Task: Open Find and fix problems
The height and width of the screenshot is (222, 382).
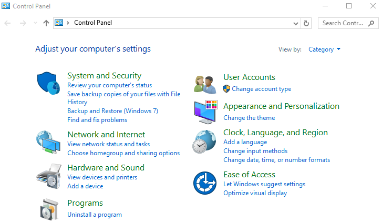Action: [x=97, y=120]
